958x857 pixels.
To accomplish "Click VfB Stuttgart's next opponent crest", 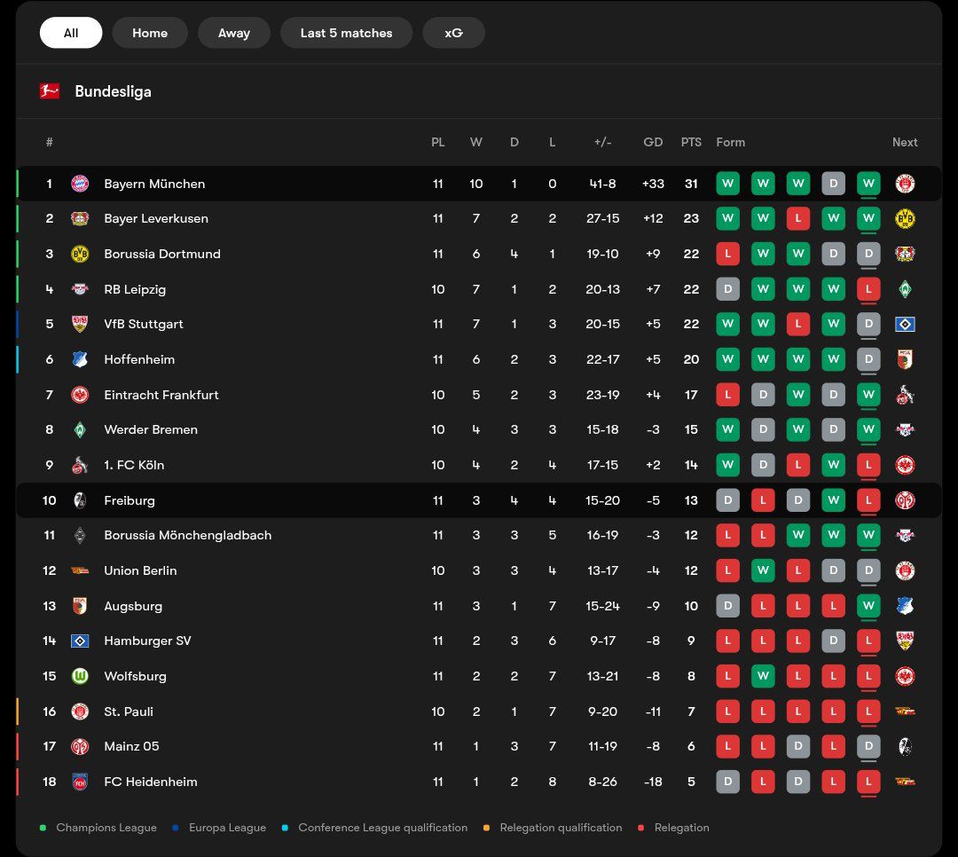I will click(x=905, y=324).
